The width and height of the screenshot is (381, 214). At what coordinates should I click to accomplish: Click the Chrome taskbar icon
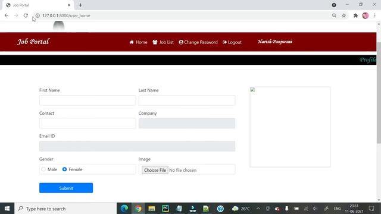click(138, 209)
